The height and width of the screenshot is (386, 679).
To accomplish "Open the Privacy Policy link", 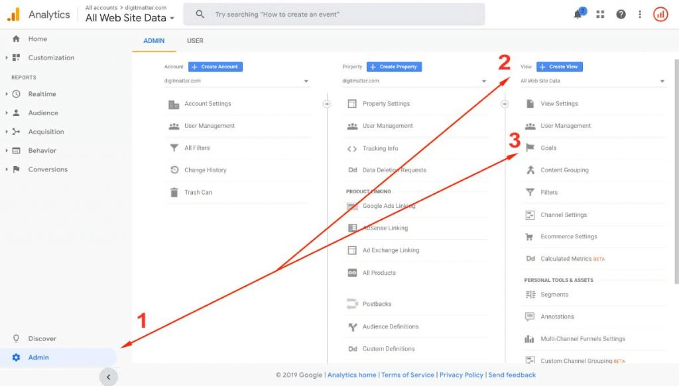I will click(x=461, y=375).
